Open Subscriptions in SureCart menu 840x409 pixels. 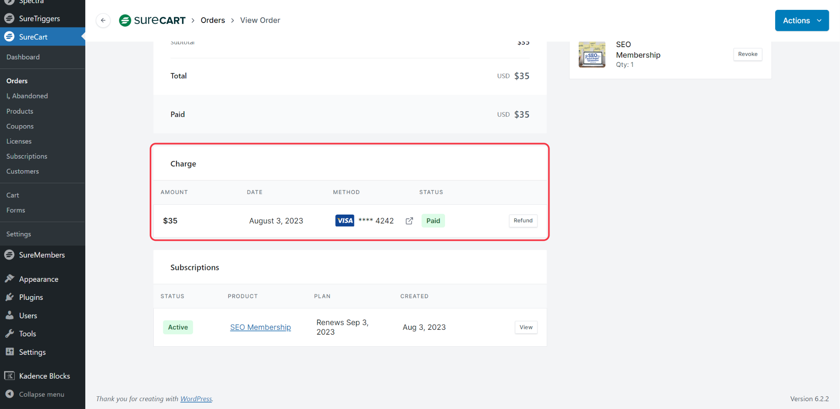click(27, 156)
